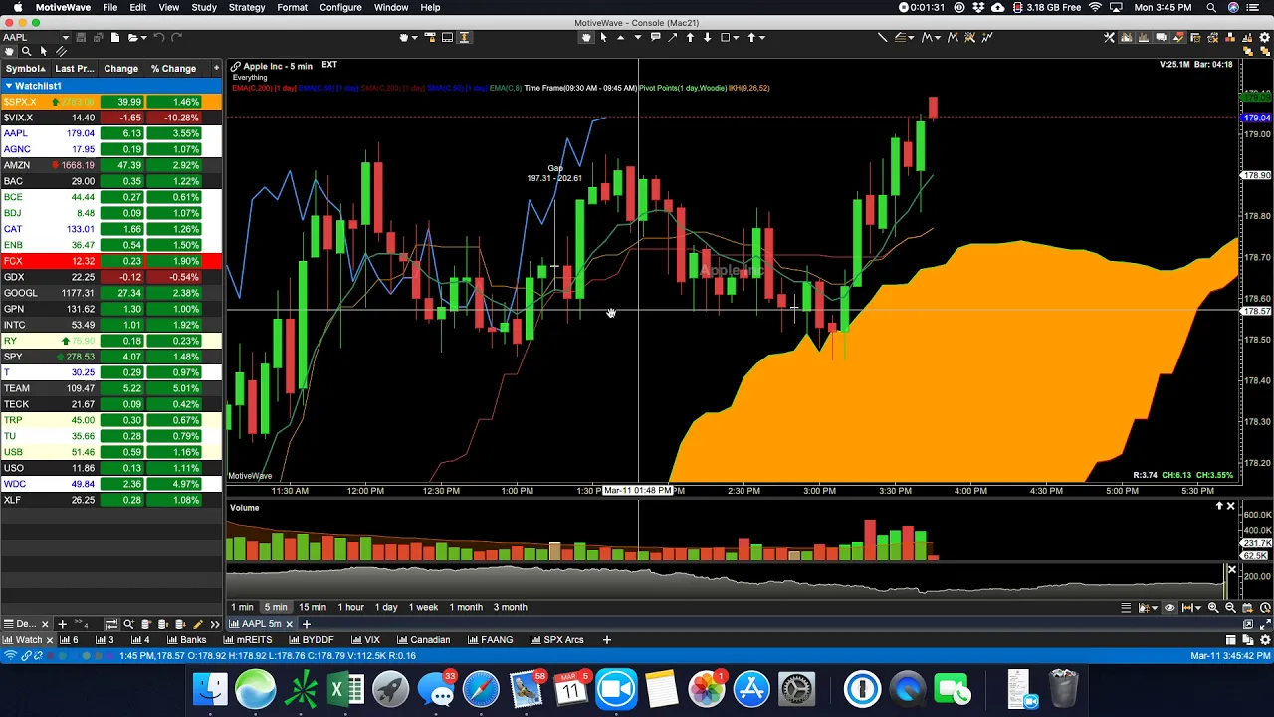Set the bar size to 1 day
This screenshot has height=717, width=1274.
[386, 607]
